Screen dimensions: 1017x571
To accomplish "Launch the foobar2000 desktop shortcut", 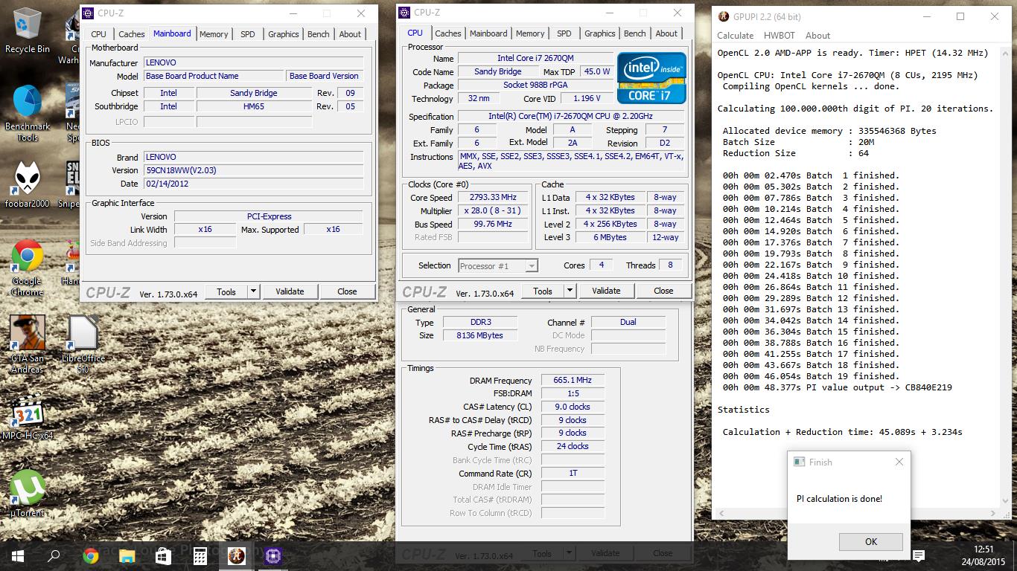I will 28,184.
